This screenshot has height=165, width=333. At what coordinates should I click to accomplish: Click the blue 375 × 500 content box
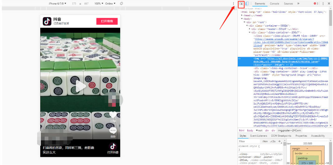tap(307, 163)
